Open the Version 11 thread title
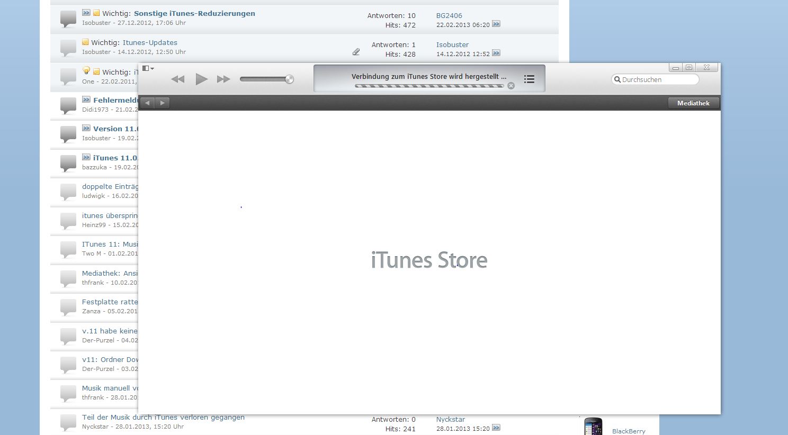This screenshot has height=435, width=788. pos(116,129)
